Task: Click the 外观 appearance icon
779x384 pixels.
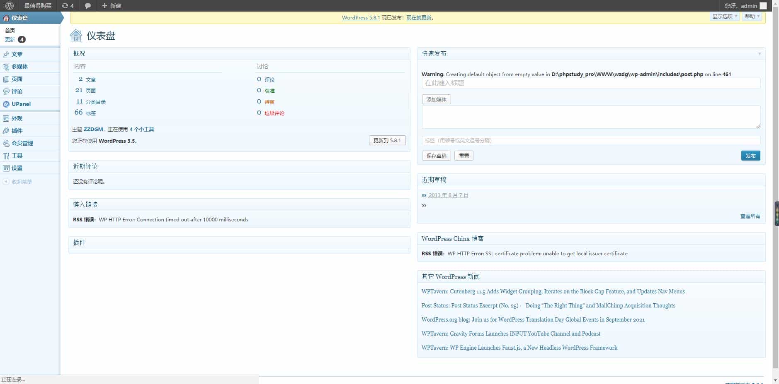Action: pyautogui.click(x=6, y=118)
